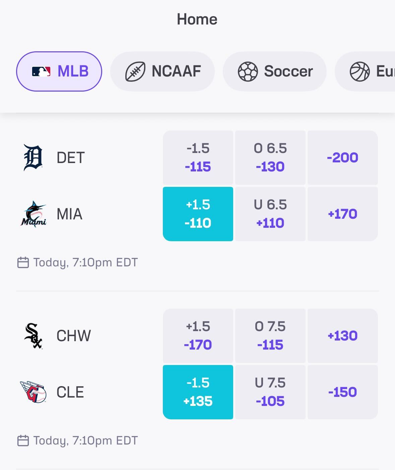Viewport: 395px width, 470px height.
Task: Select Under 7.5 at -105
Action: tap(270, 391)
